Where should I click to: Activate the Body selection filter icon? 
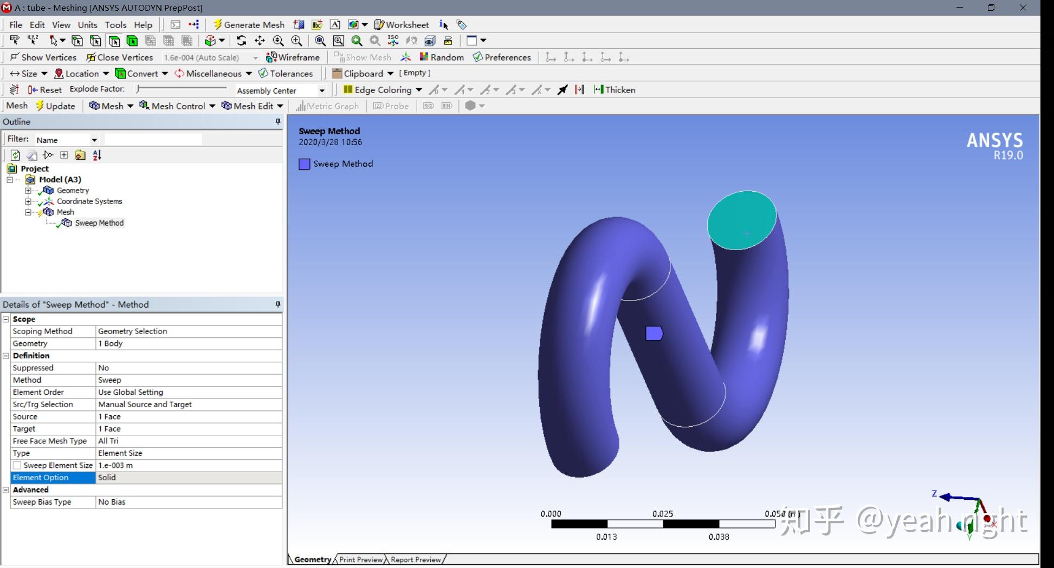(x=132, y=41)
